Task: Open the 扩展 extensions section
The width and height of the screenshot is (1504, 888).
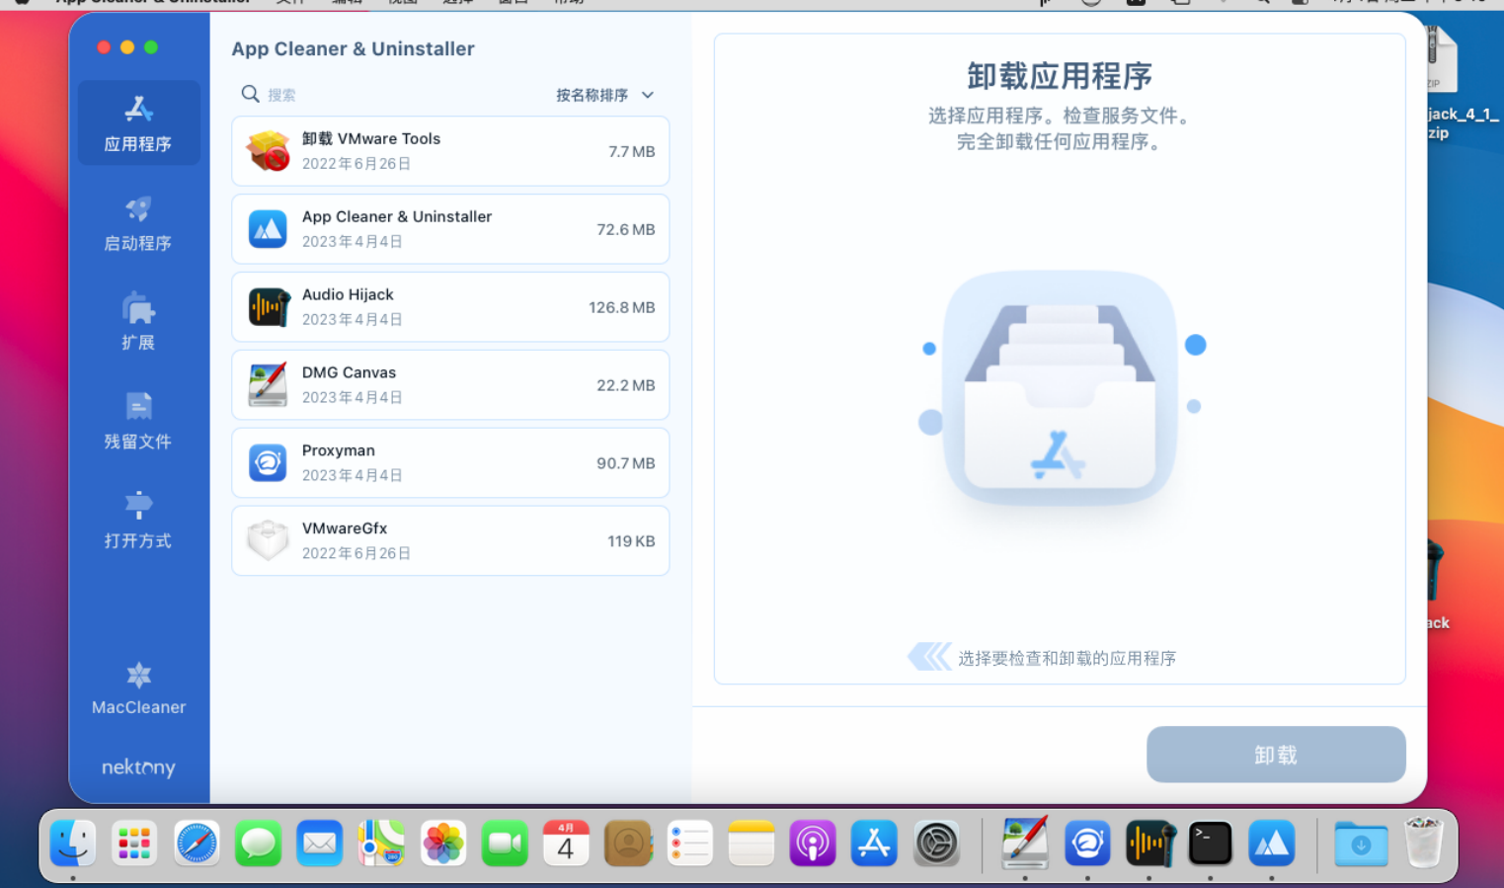Action: [x=138, y=322]
